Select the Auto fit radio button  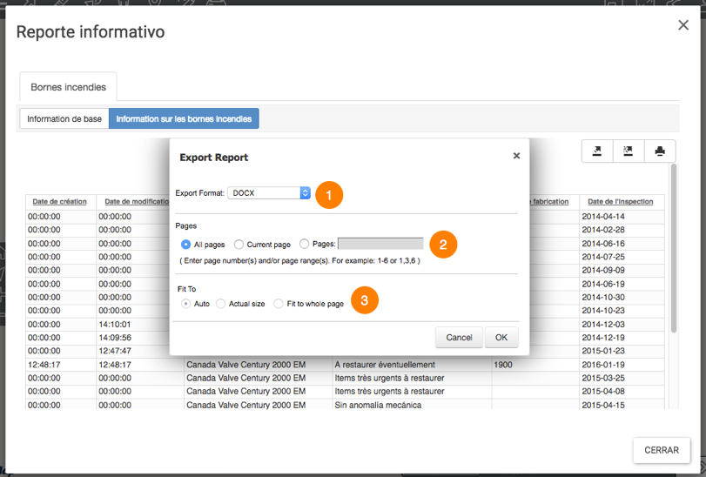(x=185, y=304)
